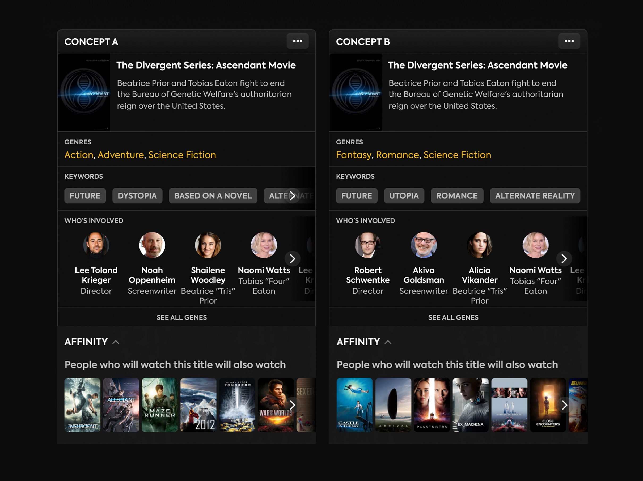This screenshot has height=481, width=643.
Task: Click Ascendant poster in Concept A
Action: [x=84, y=92]
